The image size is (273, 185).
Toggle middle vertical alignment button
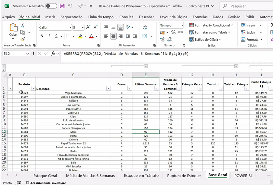click(113, 28)
